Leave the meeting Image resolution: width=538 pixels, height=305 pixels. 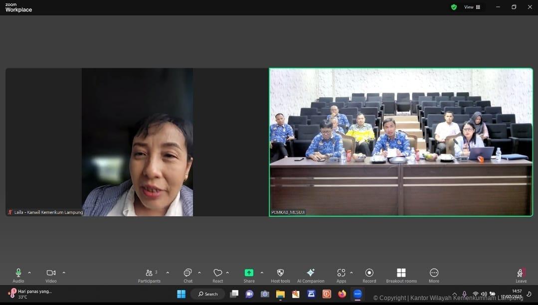point(521,274)
